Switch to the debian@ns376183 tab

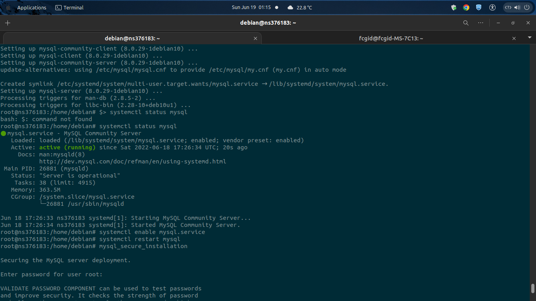(132, 38)
